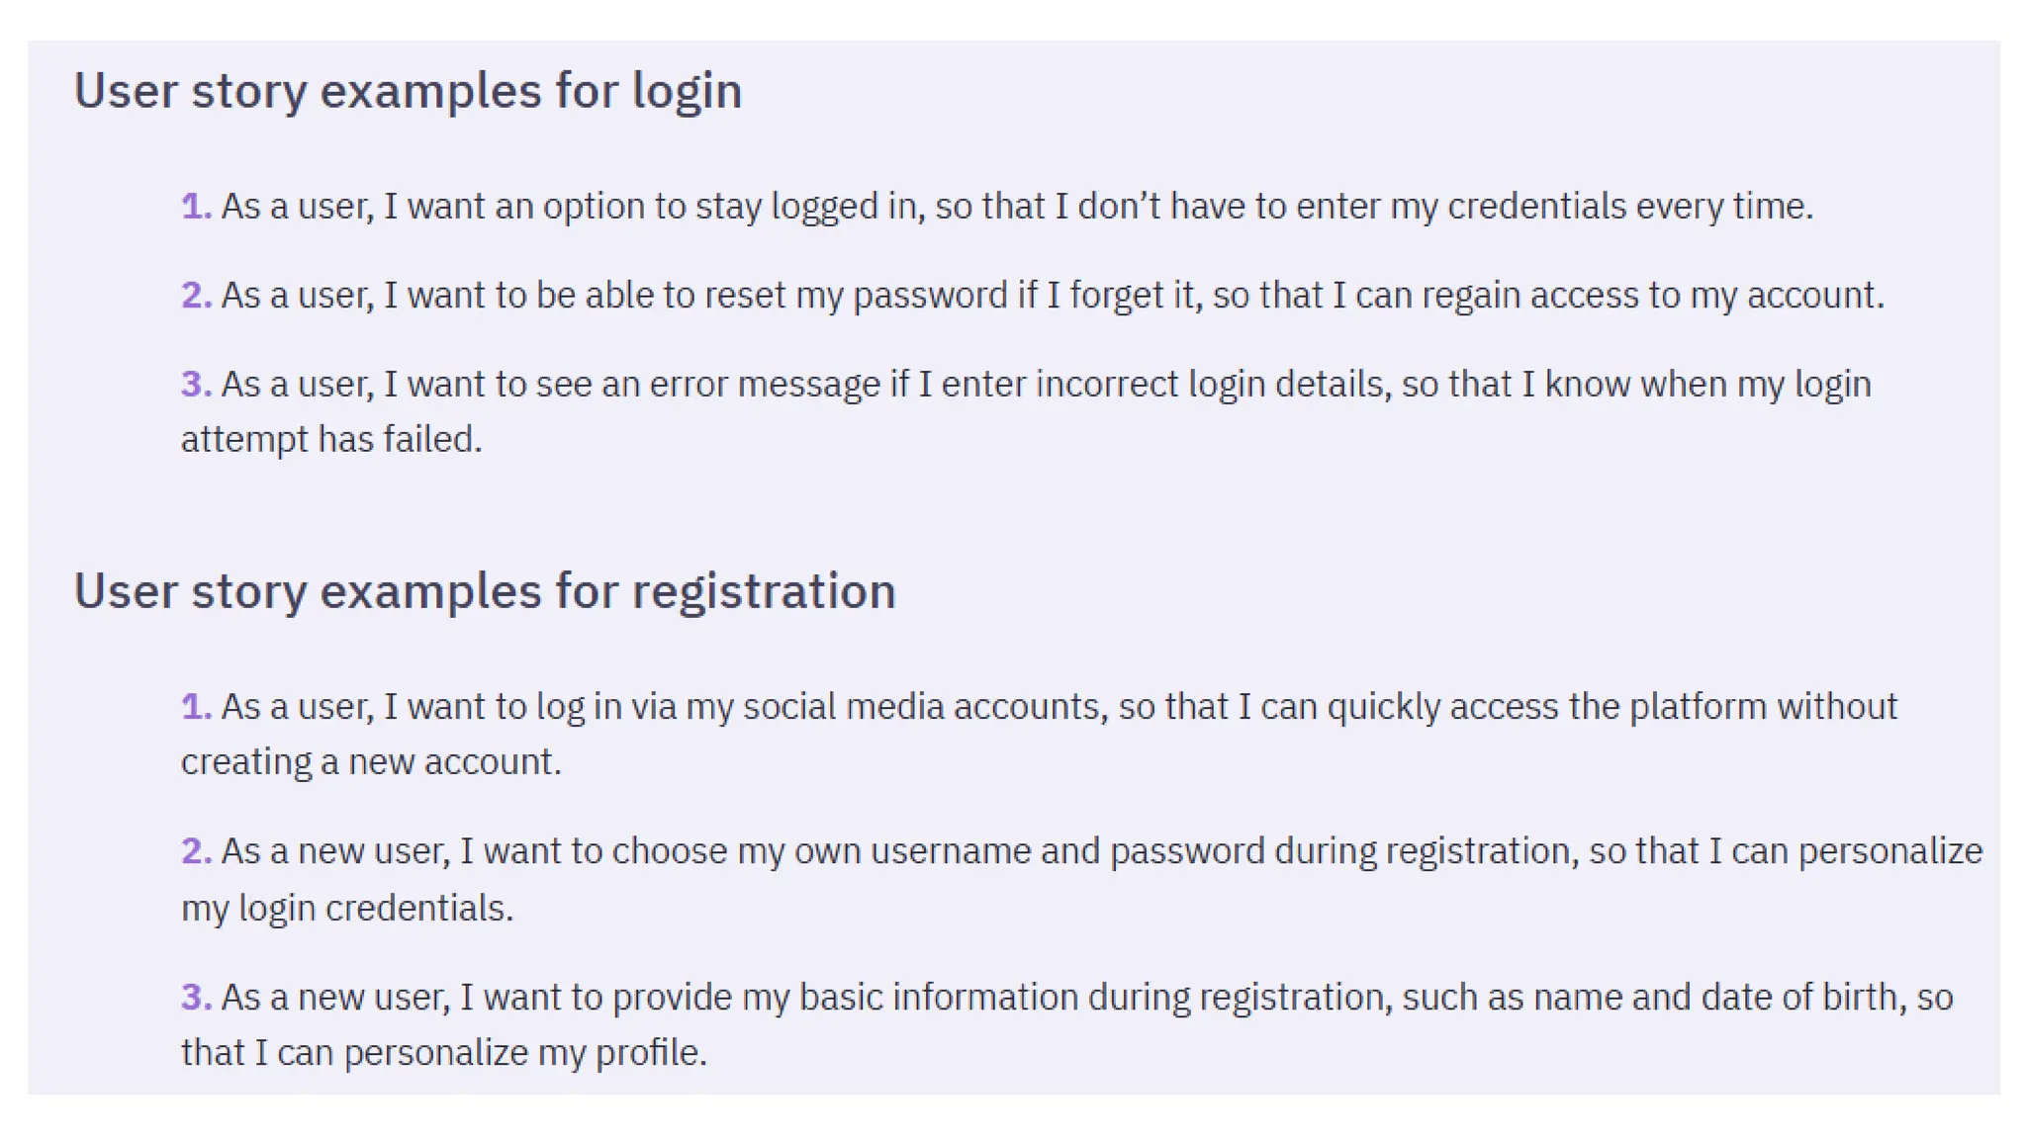Click the "User story examples for login" heading

click(408, 91)
